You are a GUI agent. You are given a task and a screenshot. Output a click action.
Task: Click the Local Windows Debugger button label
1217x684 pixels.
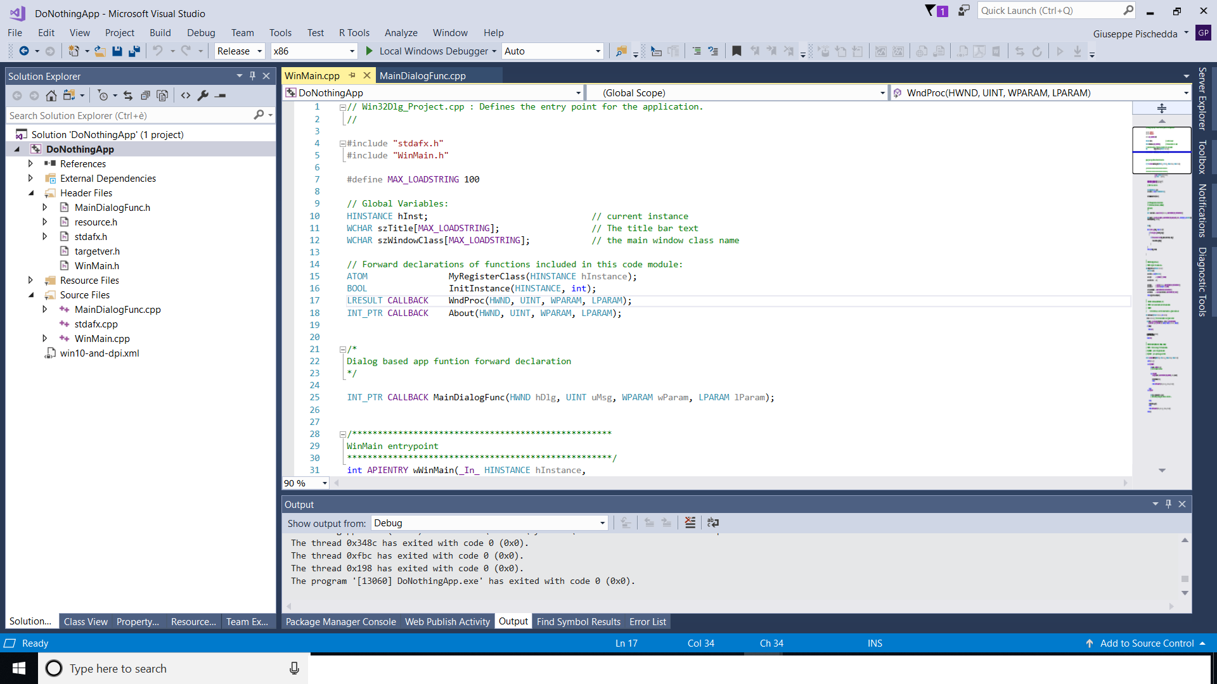tap(434, 51)
